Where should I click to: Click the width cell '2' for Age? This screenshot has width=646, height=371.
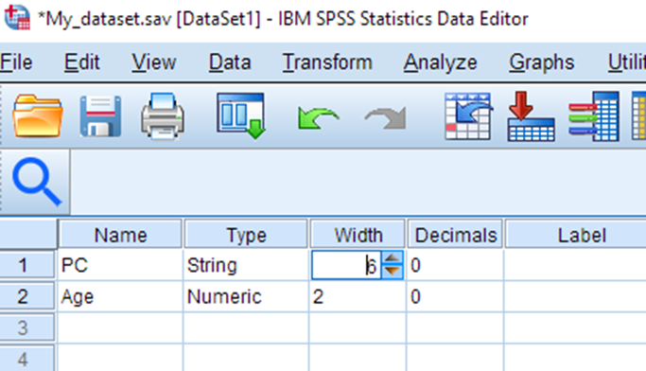pos(358,297)
